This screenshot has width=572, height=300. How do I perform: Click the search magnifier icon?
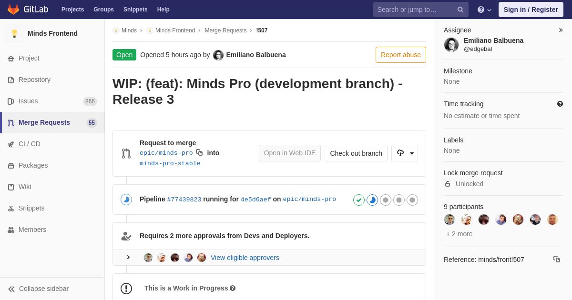[460, 10]
